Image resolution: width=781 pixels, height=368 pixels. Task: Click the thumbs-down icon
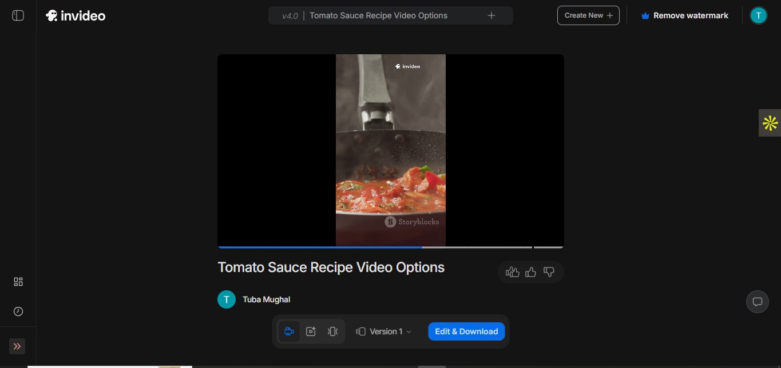[x=549, y=272]
